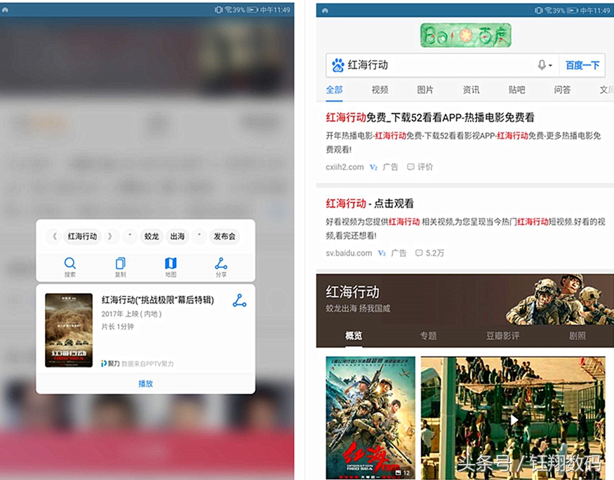Switch to the 资讯 tab
This screenshot has width=614, height=480.
click(471, 90)
